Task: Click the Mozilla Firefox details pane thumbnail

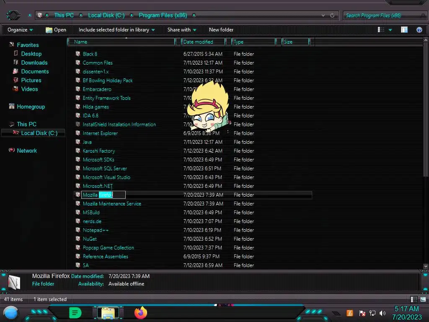Action: (x=14, y=282)
